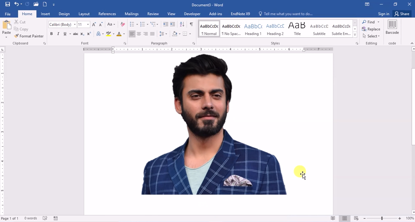Select the man's picture in the document

point(214,124)
